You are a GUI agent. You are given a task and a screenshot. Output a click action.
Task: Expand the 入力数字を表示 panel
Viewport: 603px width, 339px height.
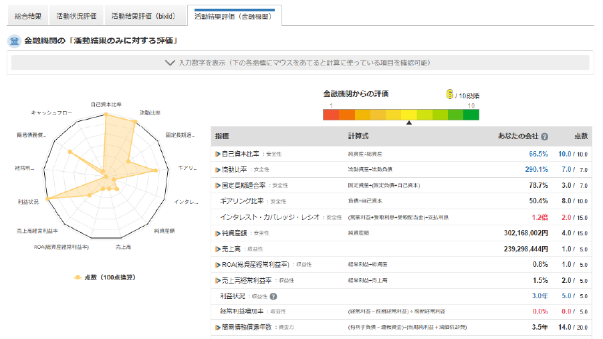[x=300, y=63]
